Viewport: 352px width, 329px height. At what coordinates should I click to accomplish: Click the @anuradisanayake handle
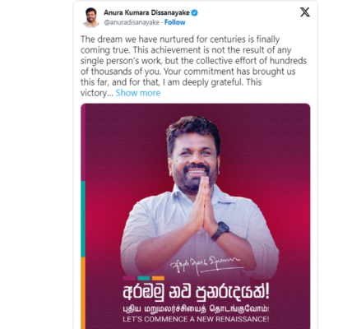[132, 22]
